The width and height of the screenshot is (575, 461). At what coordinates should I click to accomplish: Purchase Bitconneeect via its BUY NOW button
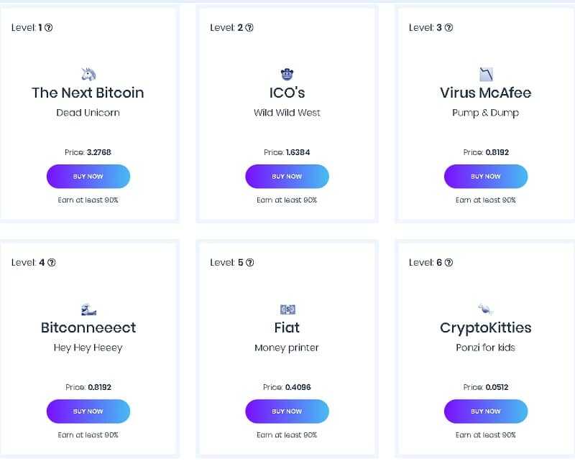(x=88, y=411)
